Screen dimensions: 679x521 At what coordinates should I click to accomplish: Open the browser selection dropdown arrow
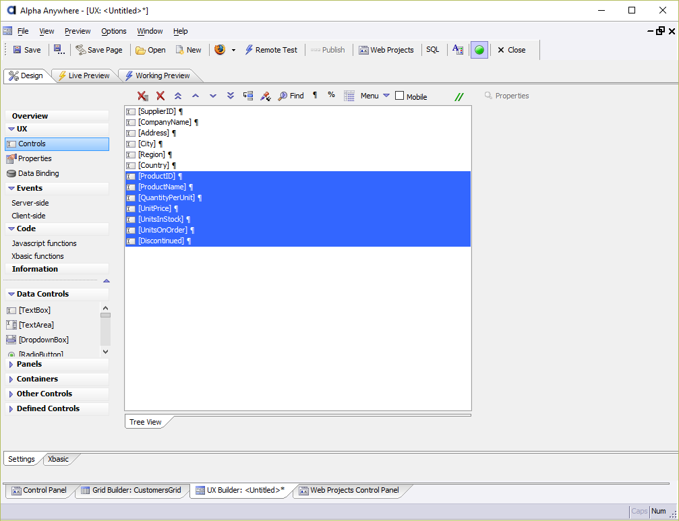pos(233,50)
